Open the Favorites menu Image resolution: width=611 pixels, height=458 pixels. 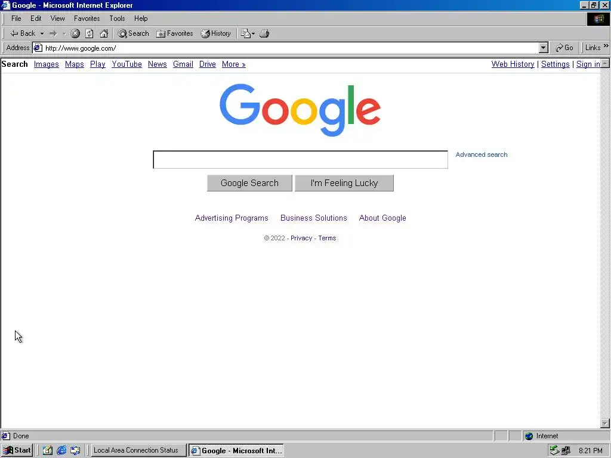(87, 18)
